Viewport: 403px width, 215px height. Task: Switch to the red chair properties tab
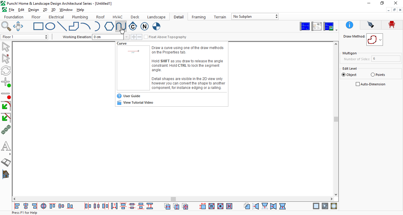coord(391,25)
